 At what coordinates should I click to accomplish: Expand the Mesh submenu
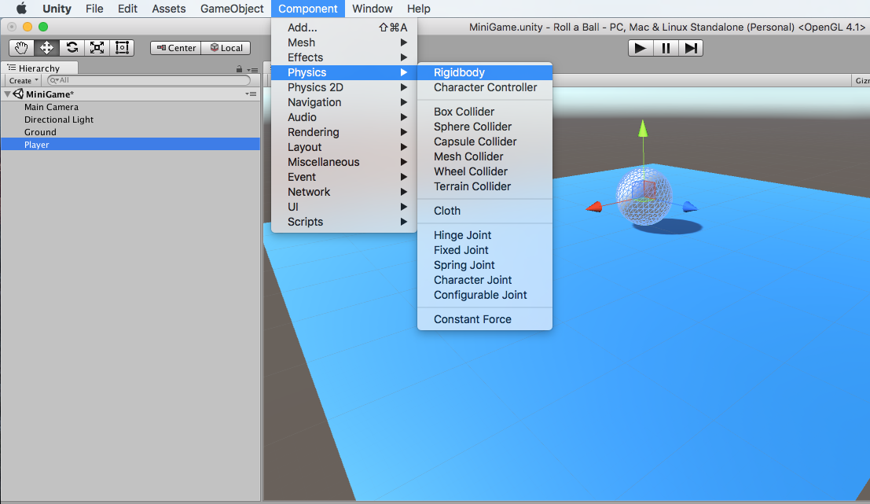(x=344, y=42)
